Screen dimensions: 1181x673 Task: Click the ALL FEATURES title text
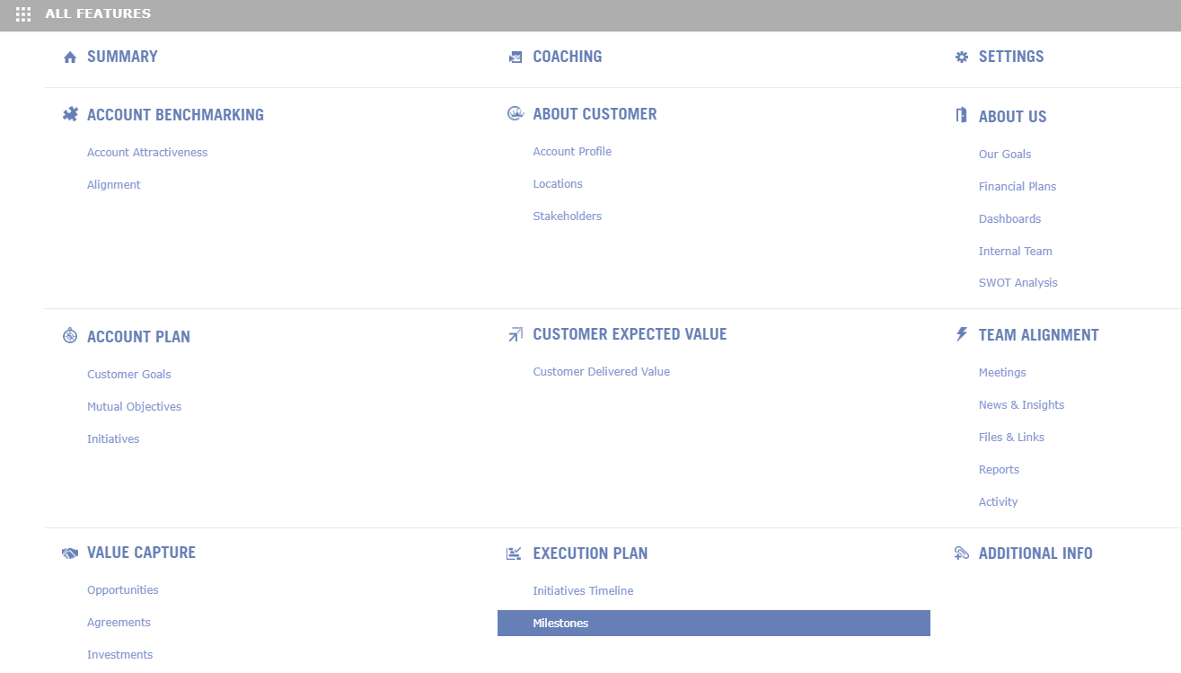point(98,14)
